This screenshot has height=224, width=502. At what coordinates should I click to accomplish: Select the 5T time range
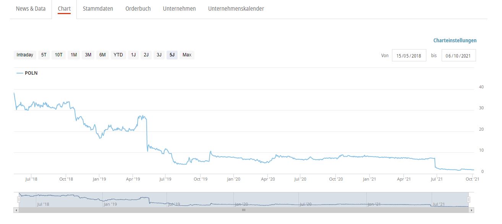coord(44,54)
